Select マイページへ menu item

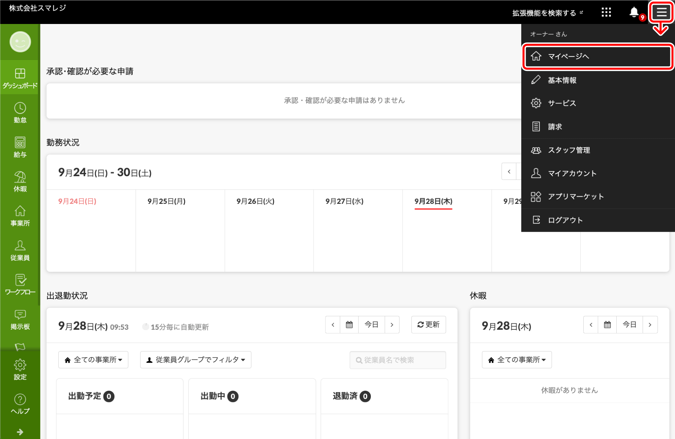tap(597, 56)
